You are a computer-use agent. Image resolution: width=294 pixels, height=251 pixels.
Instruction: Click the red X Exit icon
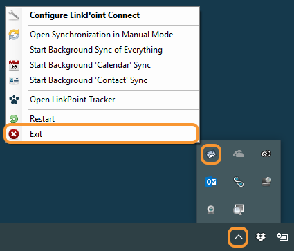click(14, 134)
